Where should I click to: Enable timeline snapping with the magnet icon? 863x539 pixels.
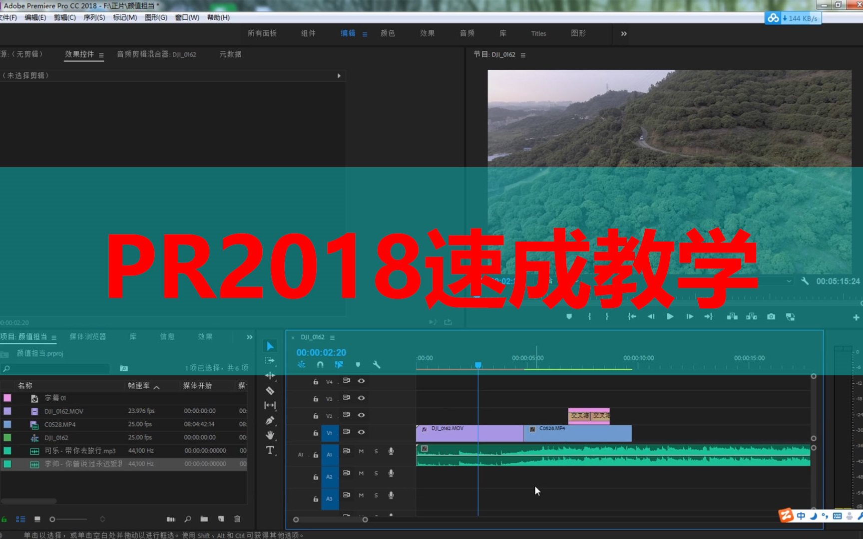(320, 364)
